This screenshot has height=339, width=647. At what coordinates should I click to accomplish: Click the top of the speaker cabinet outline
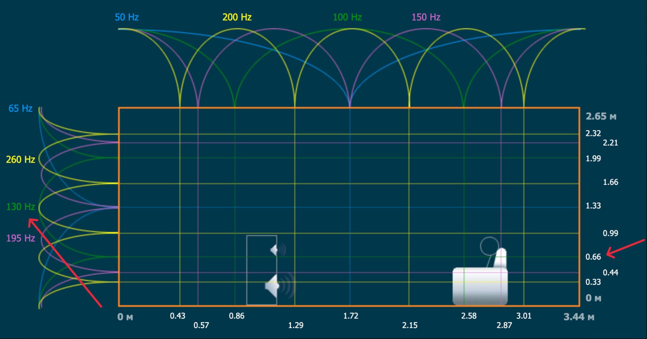tap(262, 236)
